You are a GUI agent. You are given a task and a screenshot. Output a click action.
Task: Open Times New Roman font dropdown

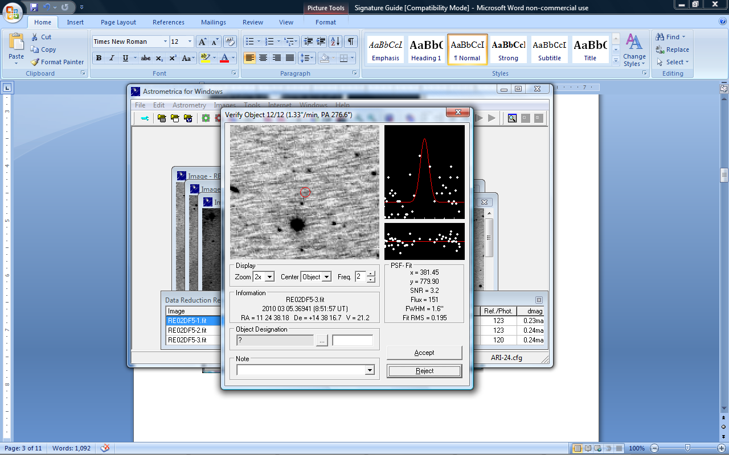165,42
